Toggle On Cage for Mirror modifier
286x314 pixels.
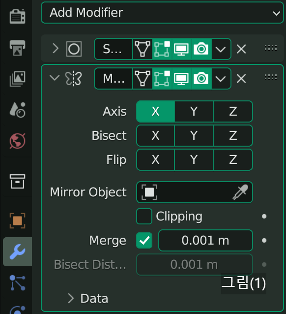click(143, 79)
